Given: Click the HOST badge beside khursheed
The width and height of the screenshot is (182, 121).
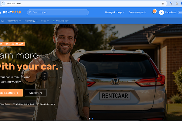Looking at the screenshot, I should click(180, 12).
